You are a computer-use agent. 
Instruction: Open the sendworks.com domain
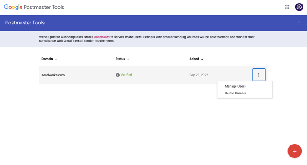(53, 75)
